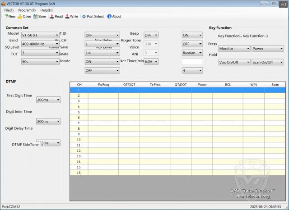This screenshot has height=210, width=289.
Task: Open the Program menu
Action: [x=27, y=10]
